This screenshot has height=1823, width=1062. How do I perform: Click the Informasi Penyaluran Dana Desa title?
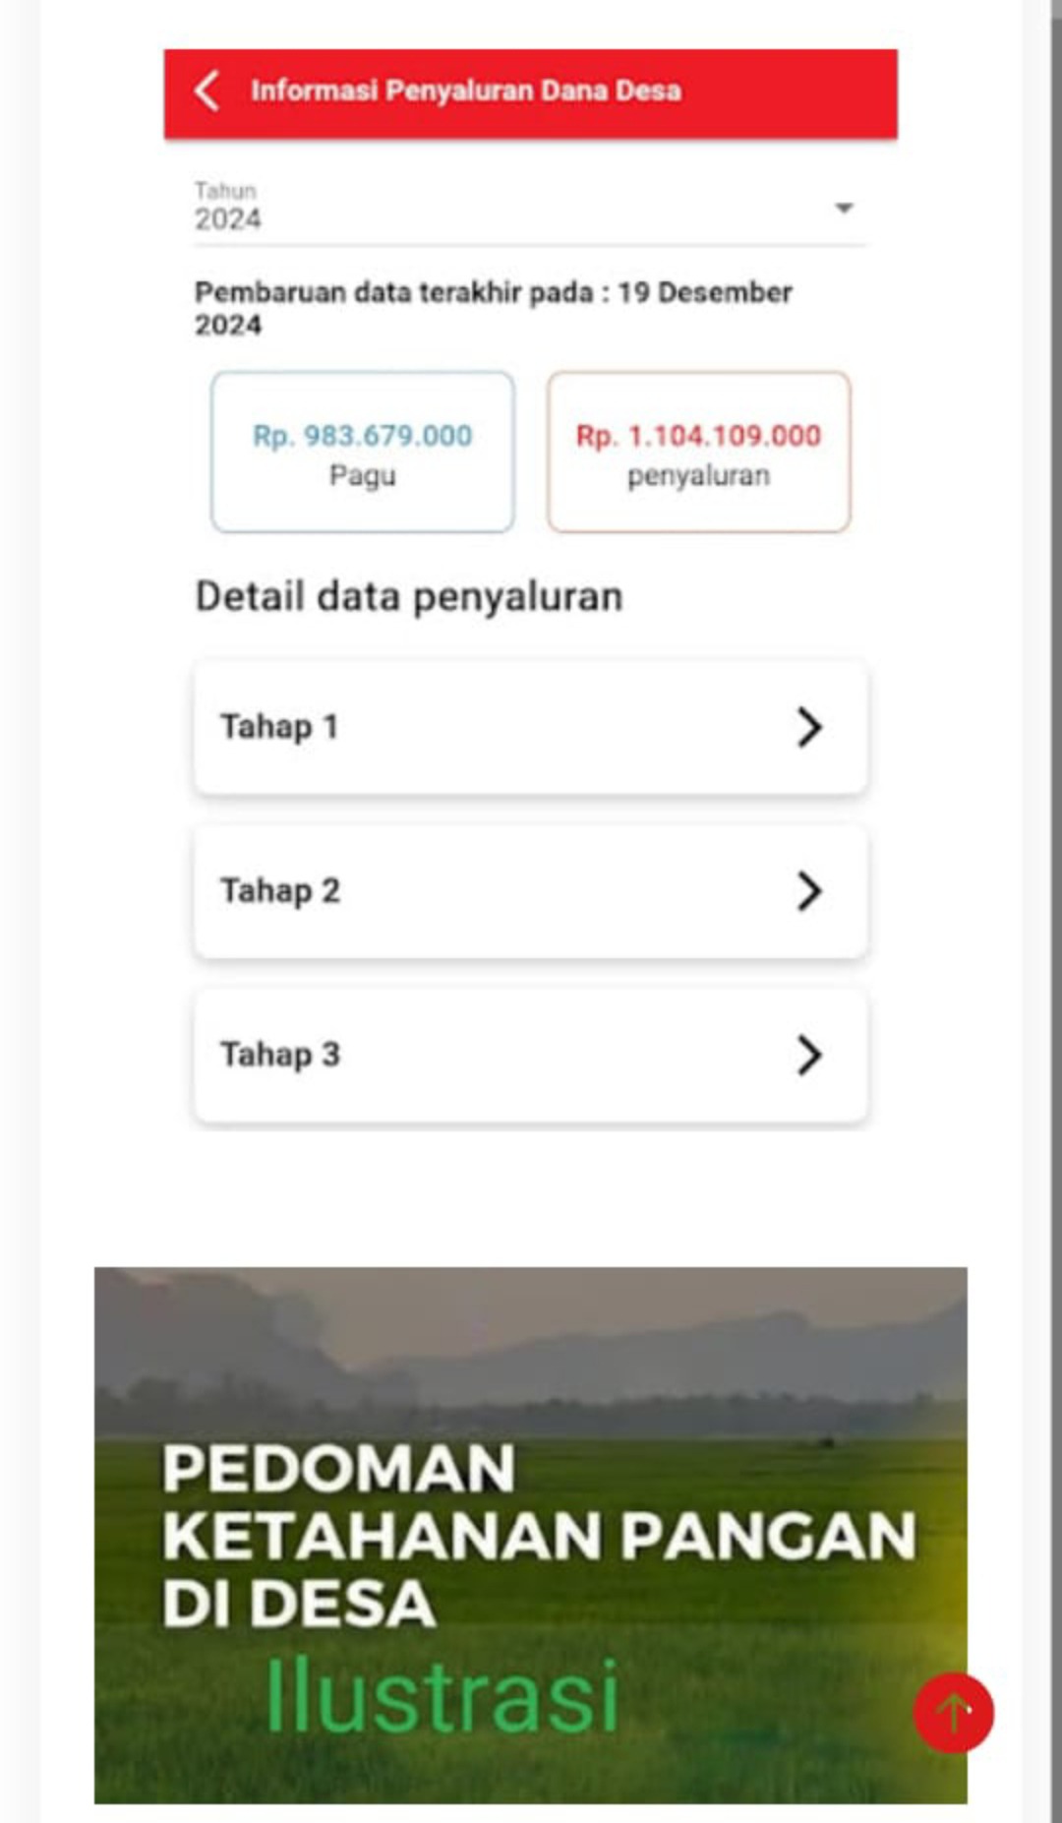coord(465,91)
